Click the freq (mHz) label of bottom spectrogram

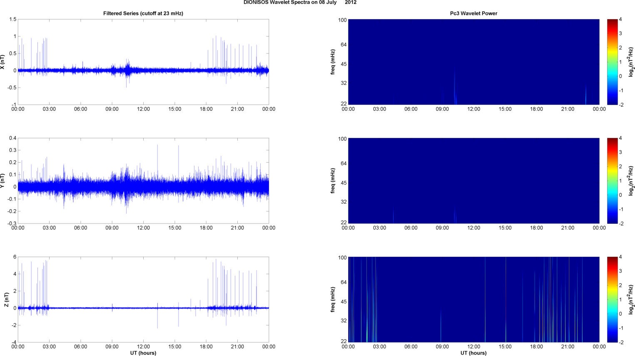tap(333, 300)
